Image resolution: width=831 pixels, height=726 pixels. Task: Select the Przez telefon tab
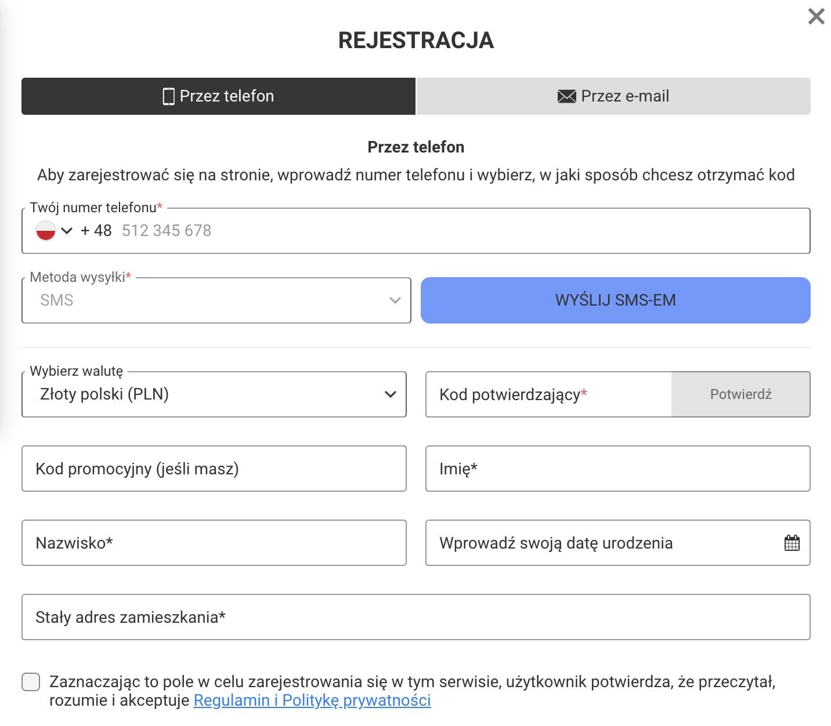click(x=218, y=96)
